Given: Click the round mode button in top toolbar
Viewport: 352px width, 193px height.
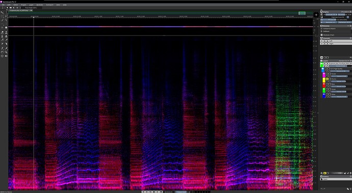Looking at the screenshot, I should pyautogui.click(x=7, y=8).
